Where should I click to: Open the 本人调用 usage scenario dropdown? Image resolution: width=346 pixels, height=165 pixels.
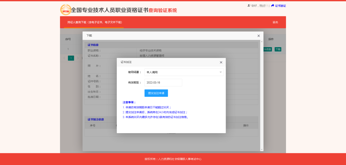click(x=184, y=72)
